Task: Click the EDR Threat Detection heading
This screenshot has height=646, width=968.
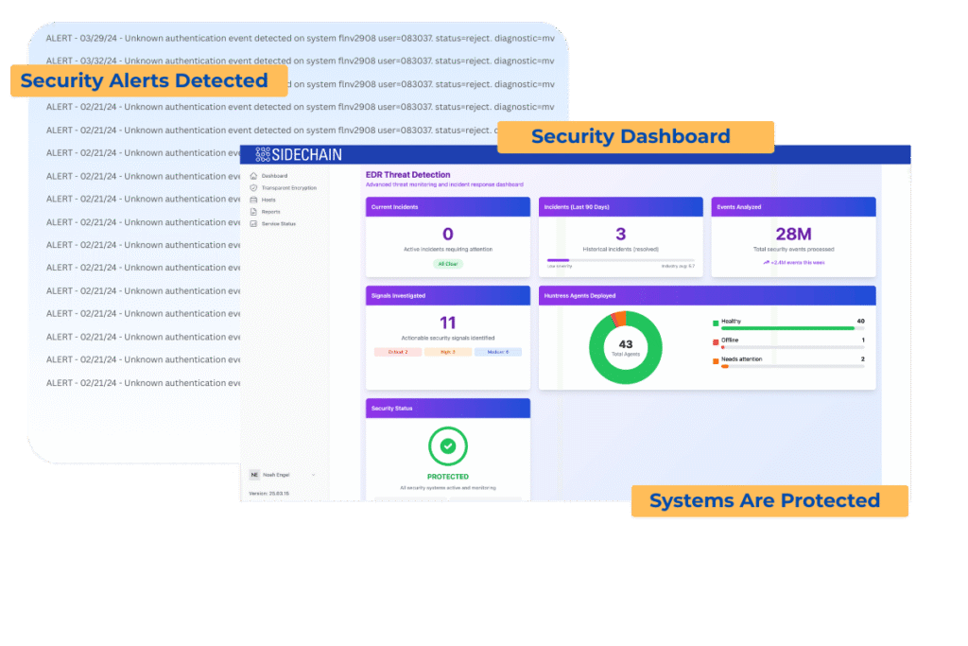Action: 408,175
